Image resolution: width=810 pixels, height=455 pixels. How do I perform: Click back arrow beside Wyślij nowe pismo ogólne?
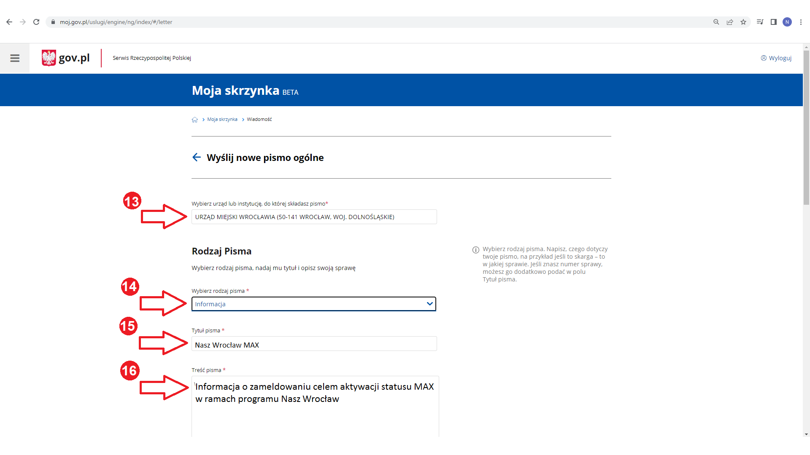tap(197, 157)
